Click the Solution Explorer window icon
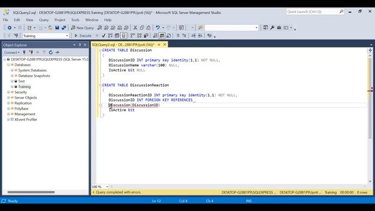The width and height of the screenshot is (375, 211). coord(265,28)
